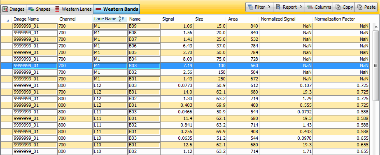Image resolution: width=380 pixels, height=155 pixels.
Task: Click the Copy clipboard icon
Action: pos(338,7)
